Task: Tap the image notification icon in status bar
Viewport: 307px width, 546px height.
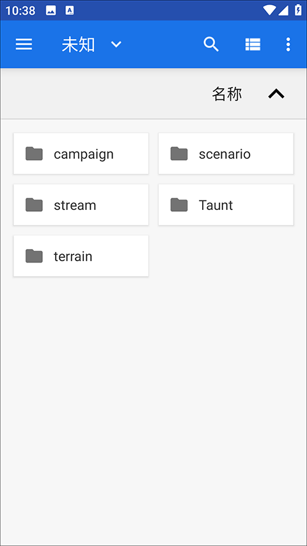Action: (x=51, y=10)
